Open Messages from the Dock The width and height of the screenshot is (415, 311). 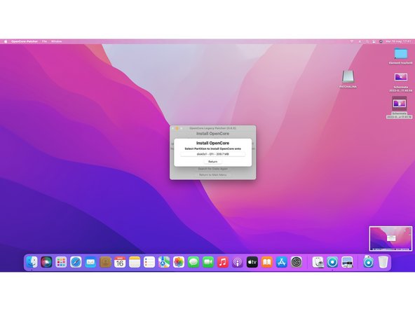coord(193,263)
